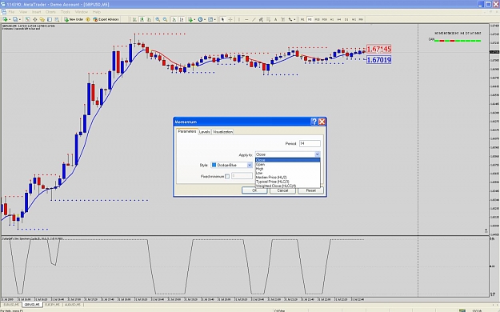Toggle the Expert Advisors button
500x312 pixels.
pyautogui.click(x=106, y=19)
